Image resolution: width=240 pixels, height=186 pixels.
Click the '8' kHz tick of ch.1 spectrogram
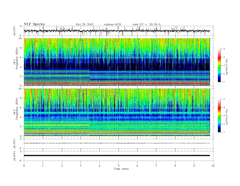click(21, 48)
